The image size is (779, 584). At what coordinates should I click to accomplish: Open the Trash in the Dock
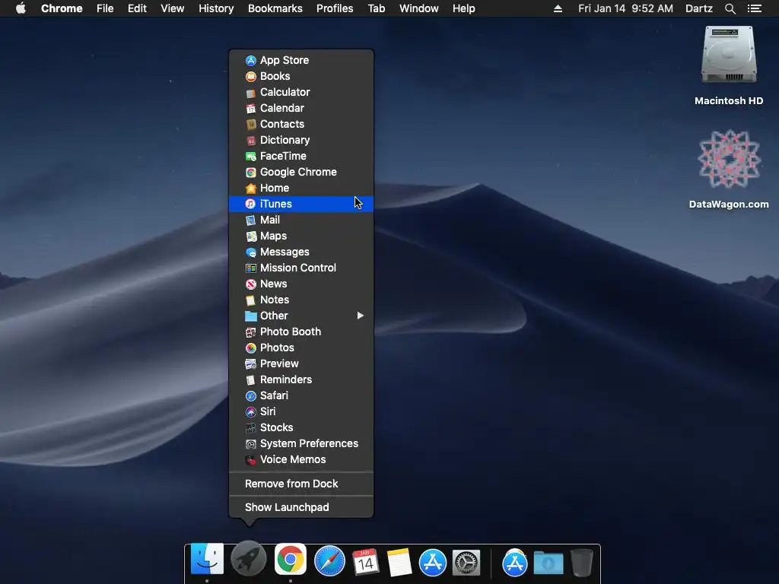581,563
